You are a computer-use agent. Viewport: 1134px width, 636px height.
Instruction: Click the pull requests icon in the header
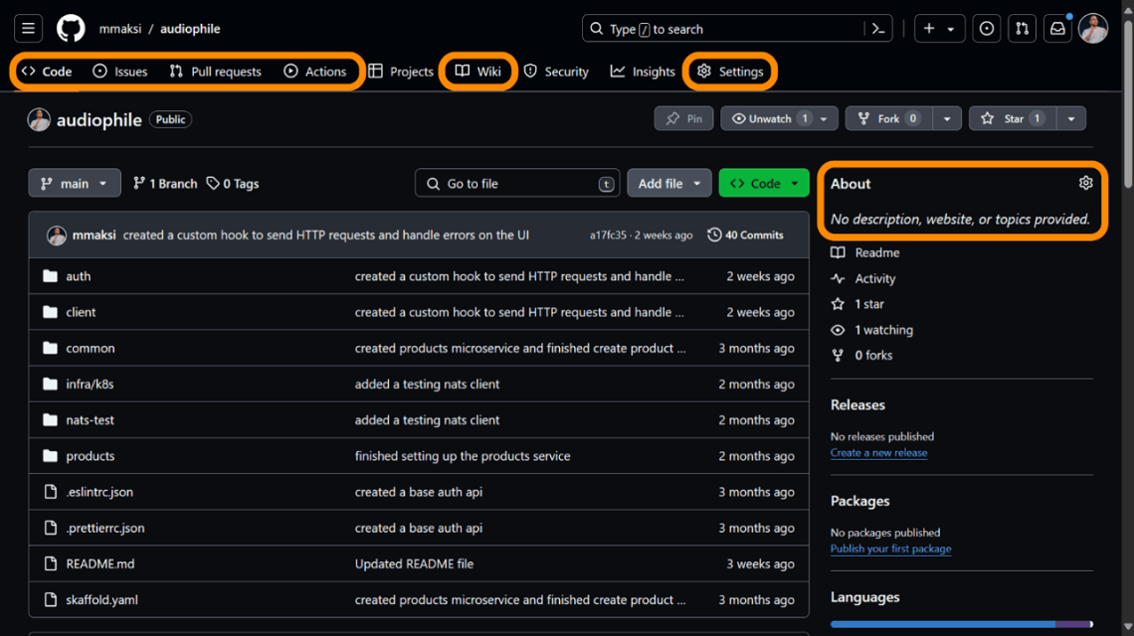click(x=1022, y=28)
